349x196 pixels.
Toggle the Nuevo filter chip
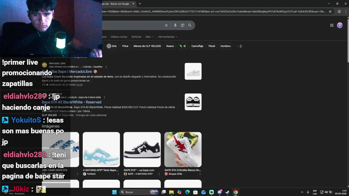(x=170, y=46)
